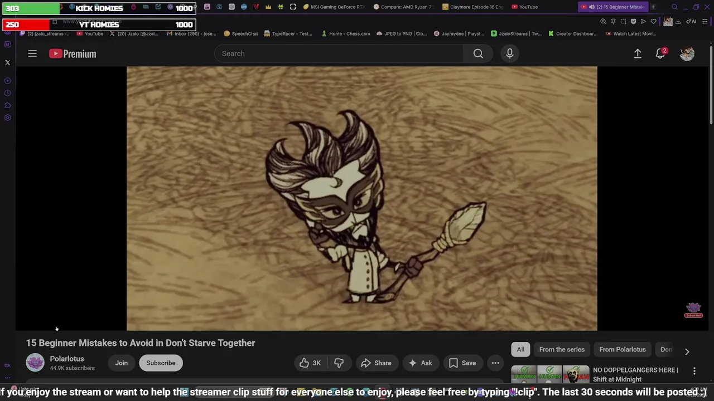The image size is (714, 401).
Task: Bookmark page with heart icon
Action: tap(653, 21)
